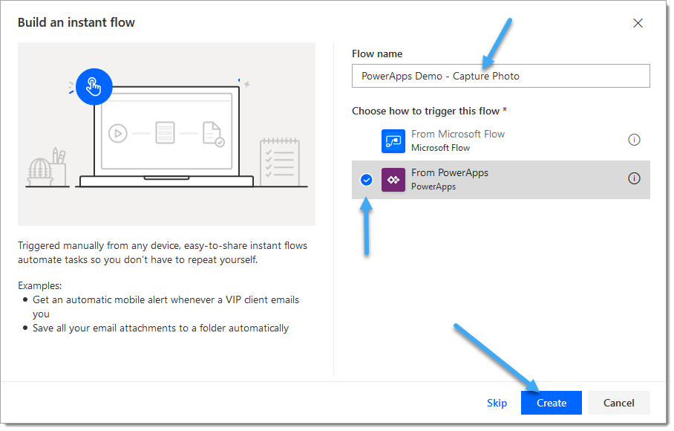Click the Cancel button
This screenshot has height=431, width=674.
618,403
